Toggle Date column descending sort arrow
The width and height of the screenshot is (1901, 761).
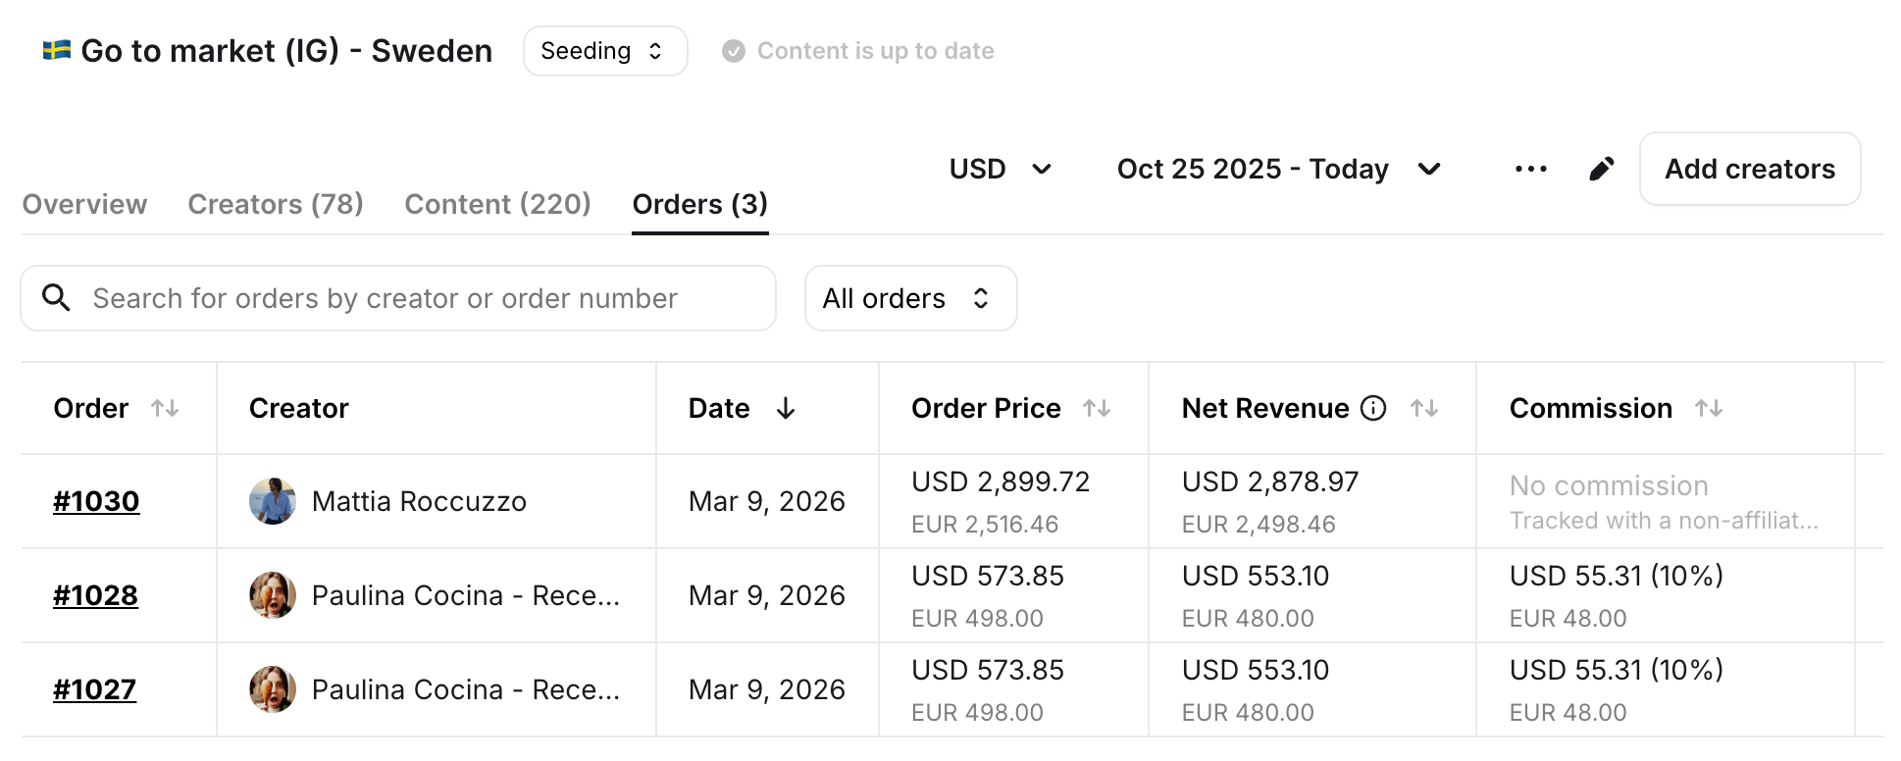pos(786,408)
